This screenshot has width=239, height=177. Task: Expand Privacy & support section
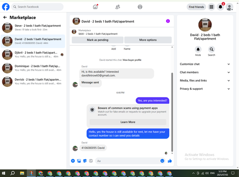205,89
